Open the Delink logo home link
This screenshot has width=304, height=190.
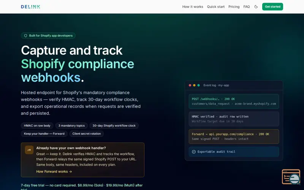coord(30,6)
